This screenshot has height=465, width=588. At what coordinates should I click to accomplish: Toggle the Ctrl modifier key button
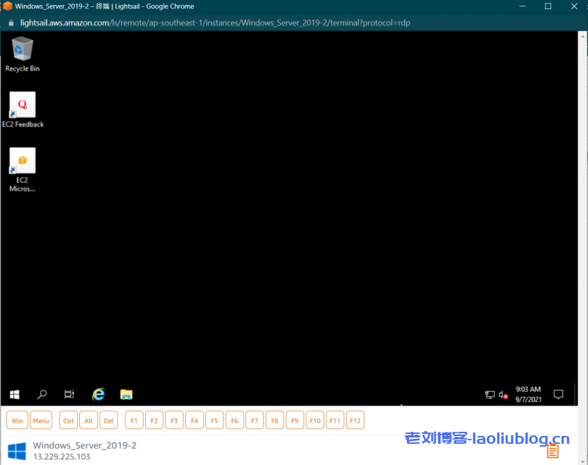[69, 420]
